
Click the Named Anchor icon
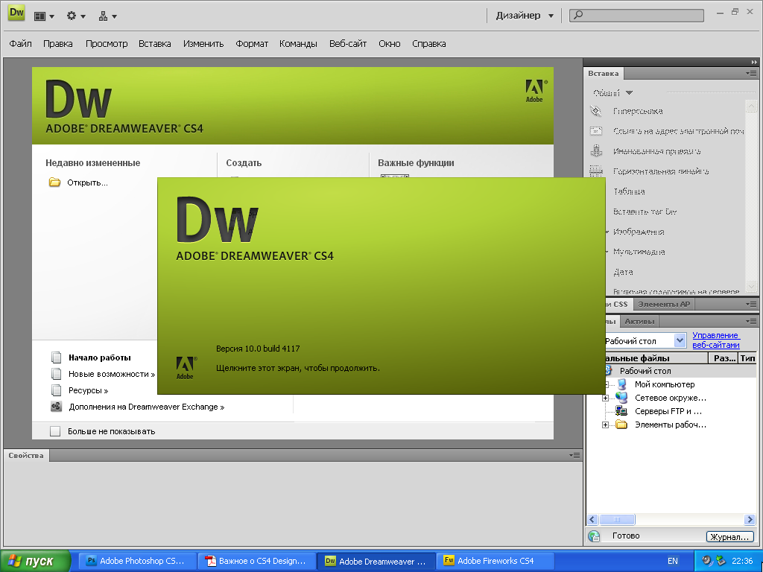click(x=596, y=150)
